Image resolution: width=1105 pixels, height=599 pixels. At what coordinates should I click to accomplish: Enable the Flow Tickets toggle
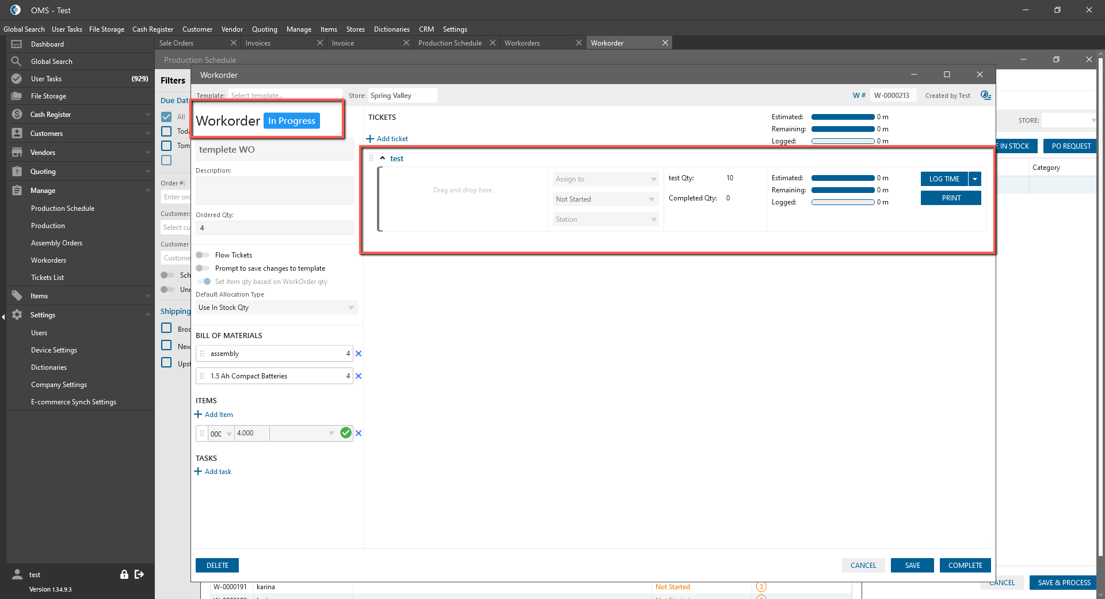tap(203, 255)
